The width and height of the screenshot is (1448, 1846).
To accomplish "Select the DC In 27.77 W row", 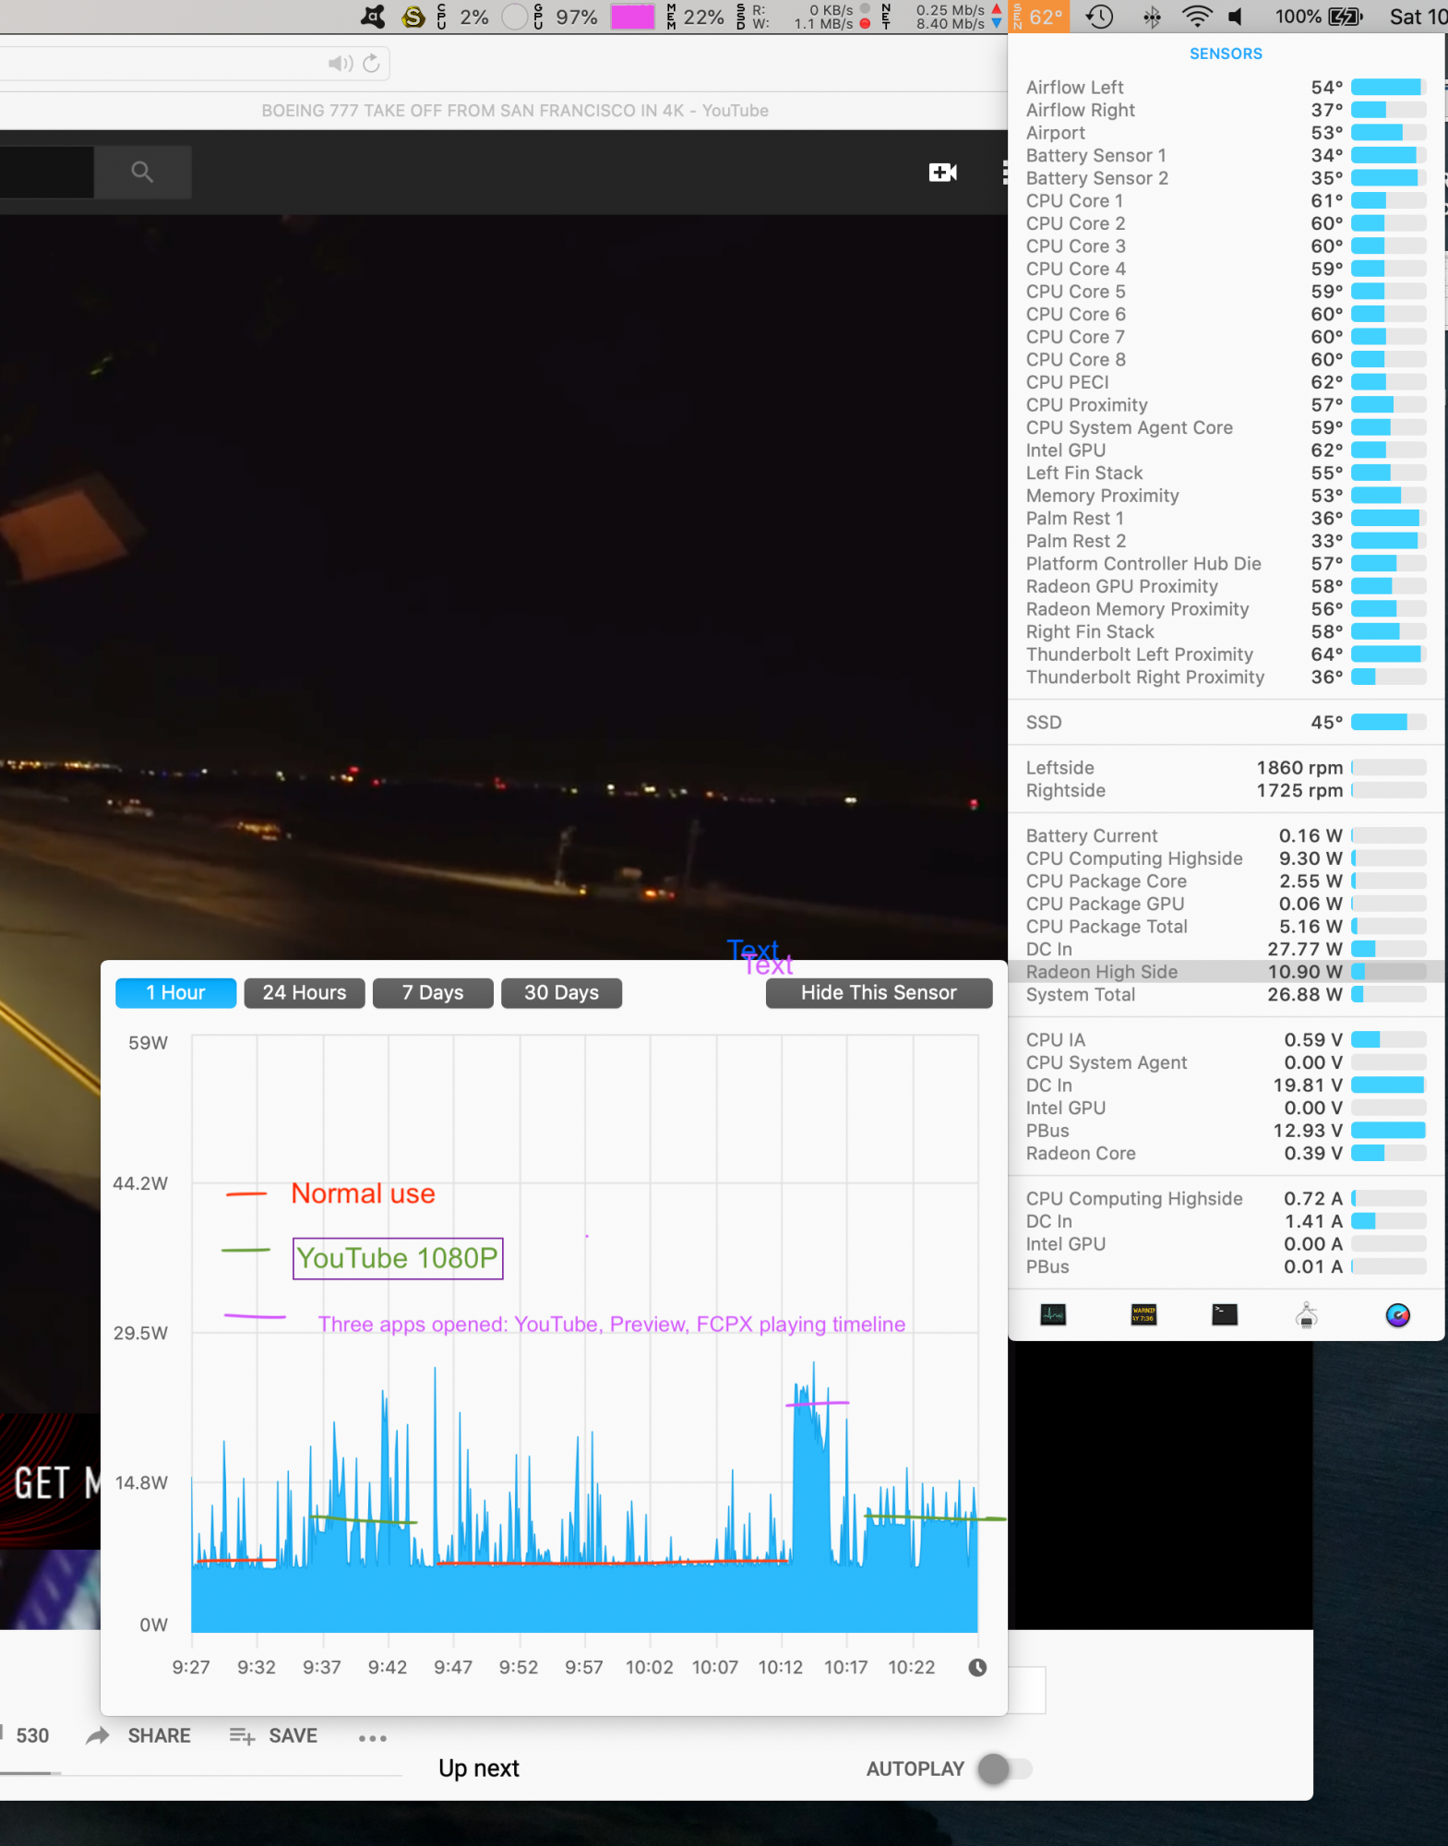I will pos(1226,949).
